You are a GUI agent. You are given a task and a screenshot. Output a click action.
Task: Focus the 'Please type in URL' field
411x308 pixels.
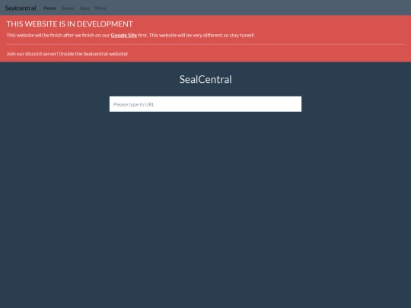pos(205,104)
